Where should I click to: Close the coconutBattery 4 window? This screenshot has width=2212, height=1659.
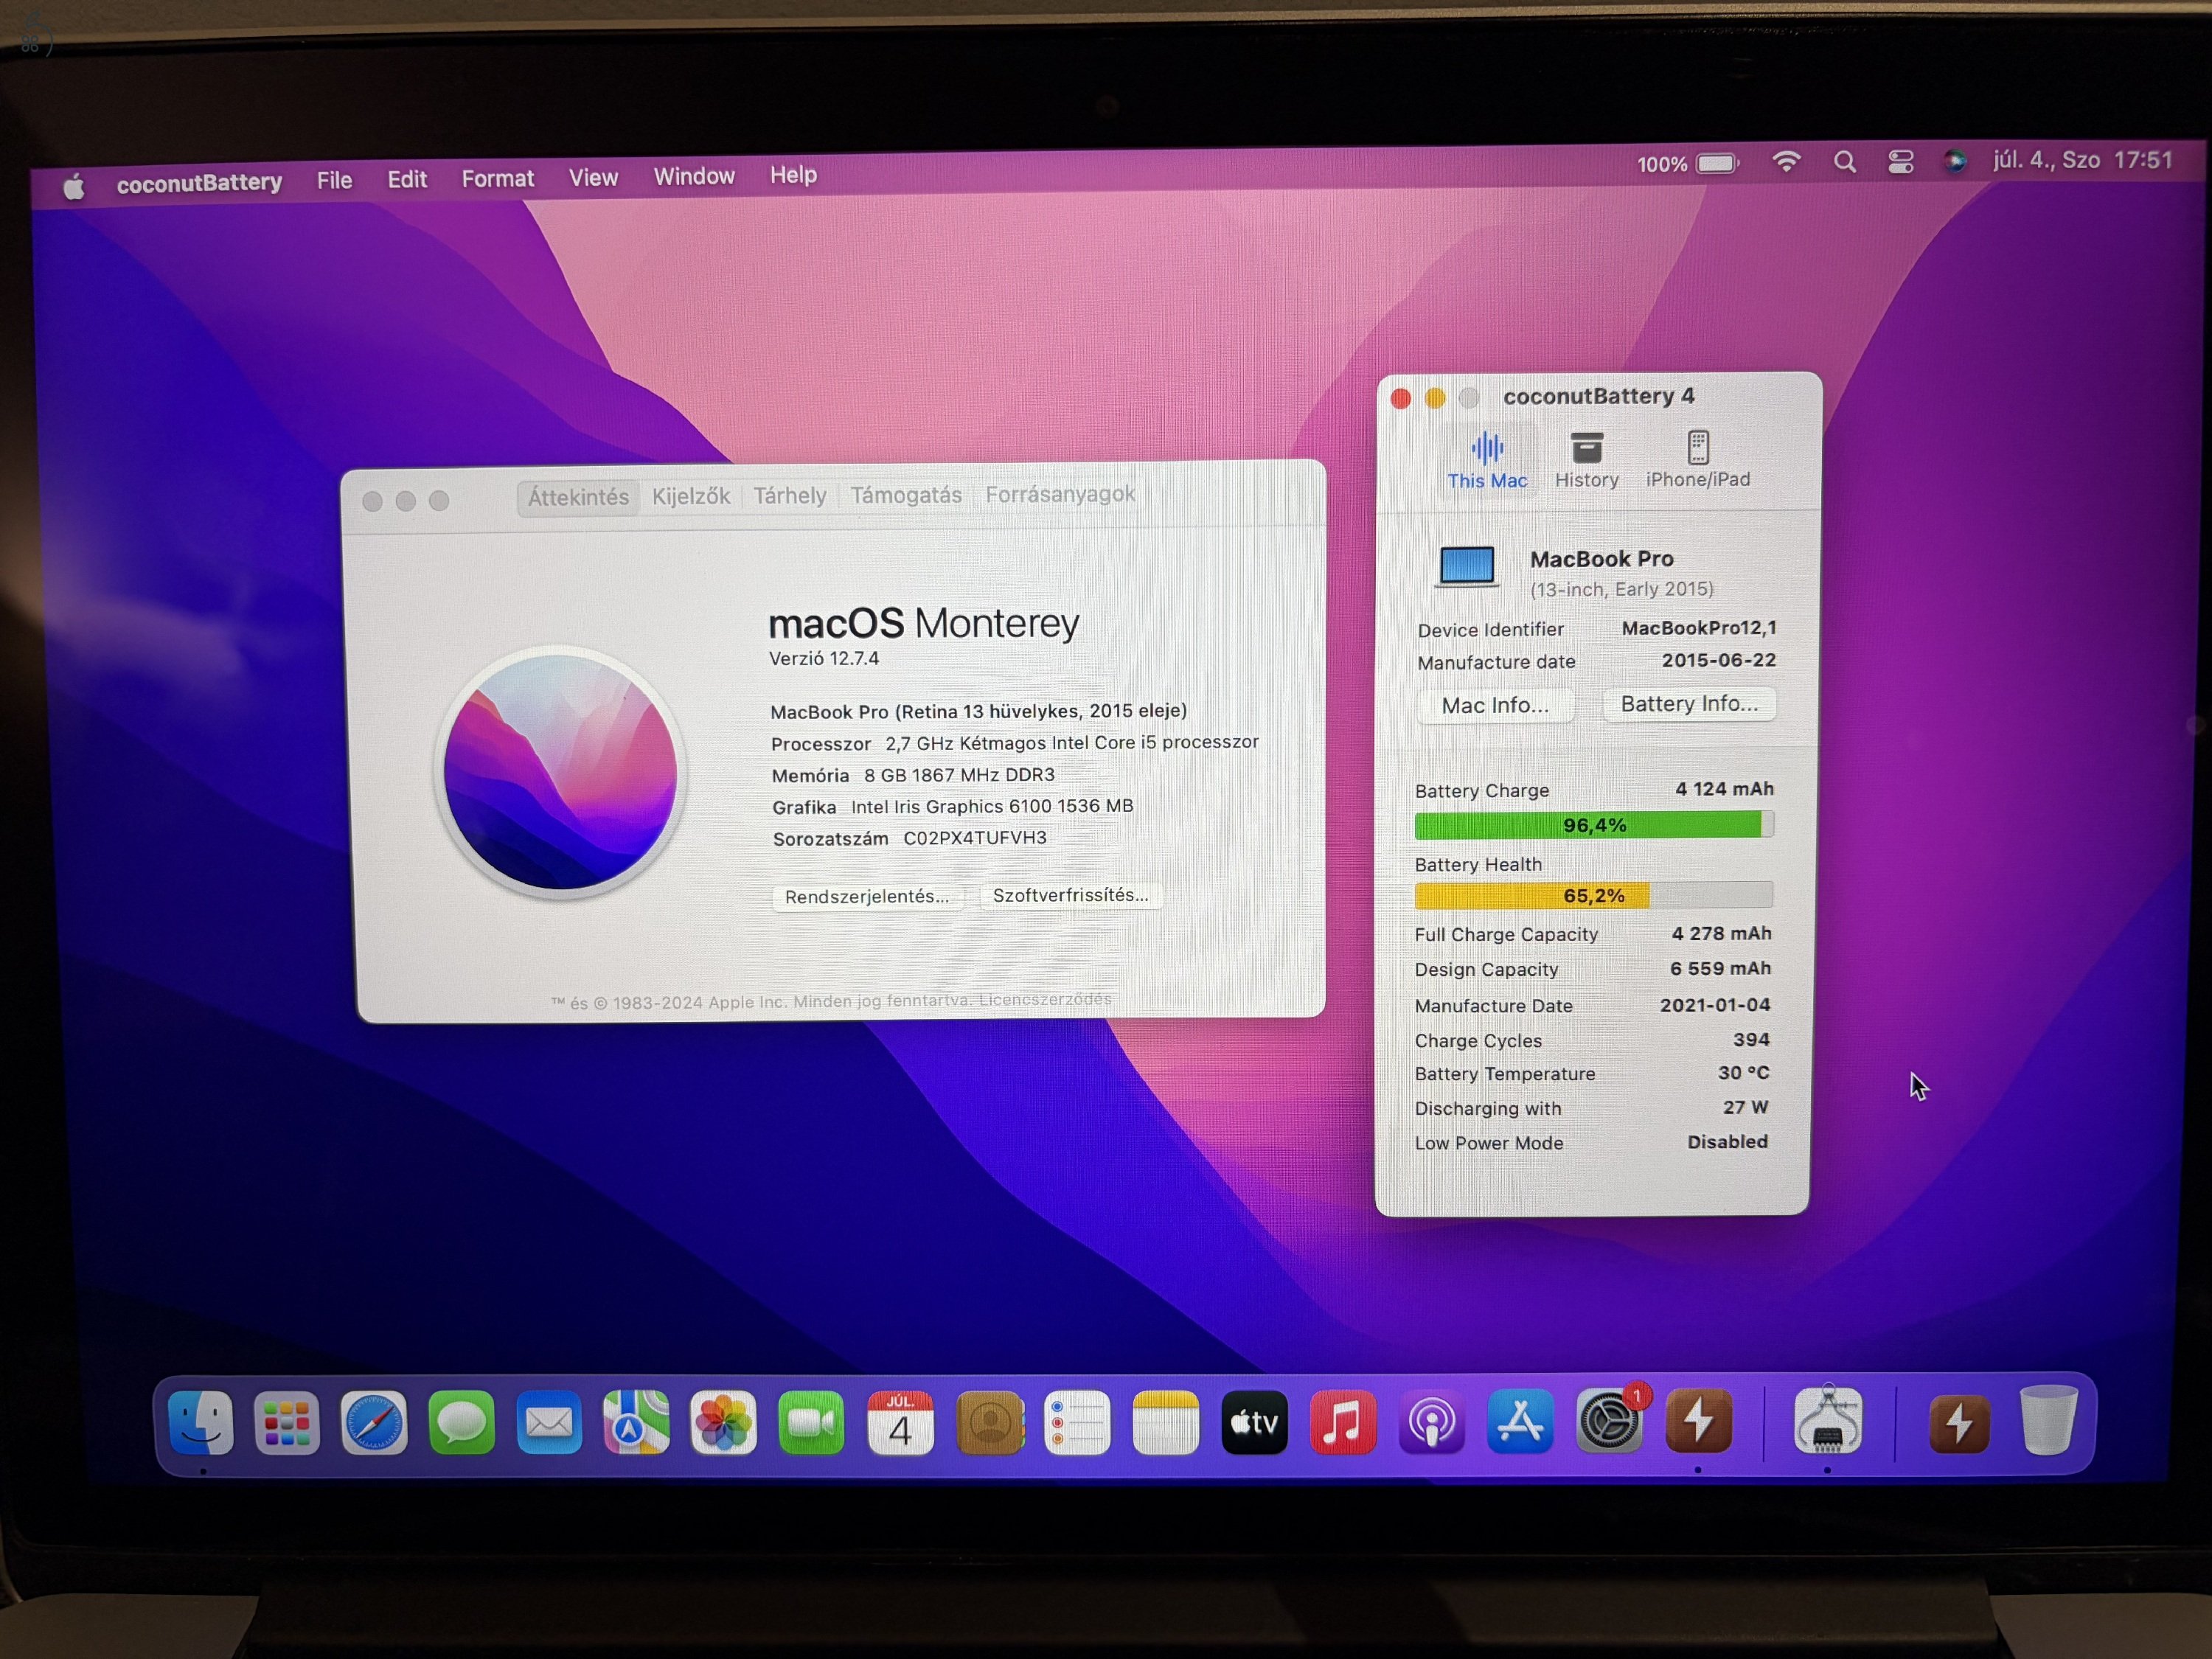(1401, 399)
